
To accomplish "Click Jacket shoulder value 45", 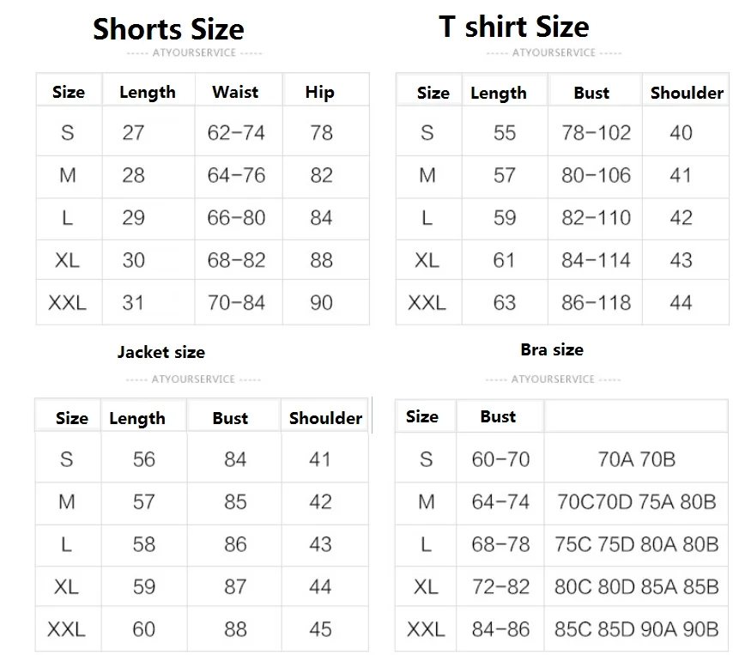I will tap(320, 629).
